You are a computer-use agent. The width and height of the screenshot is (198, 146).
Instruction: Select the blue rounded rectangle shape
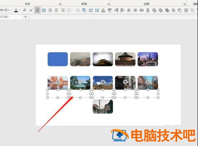(x=58, y=59)
